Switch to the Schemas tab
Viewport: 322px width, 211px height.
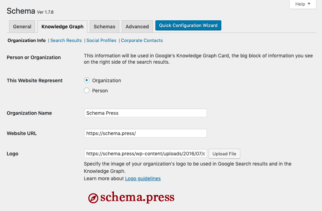(x=105, y=27)
